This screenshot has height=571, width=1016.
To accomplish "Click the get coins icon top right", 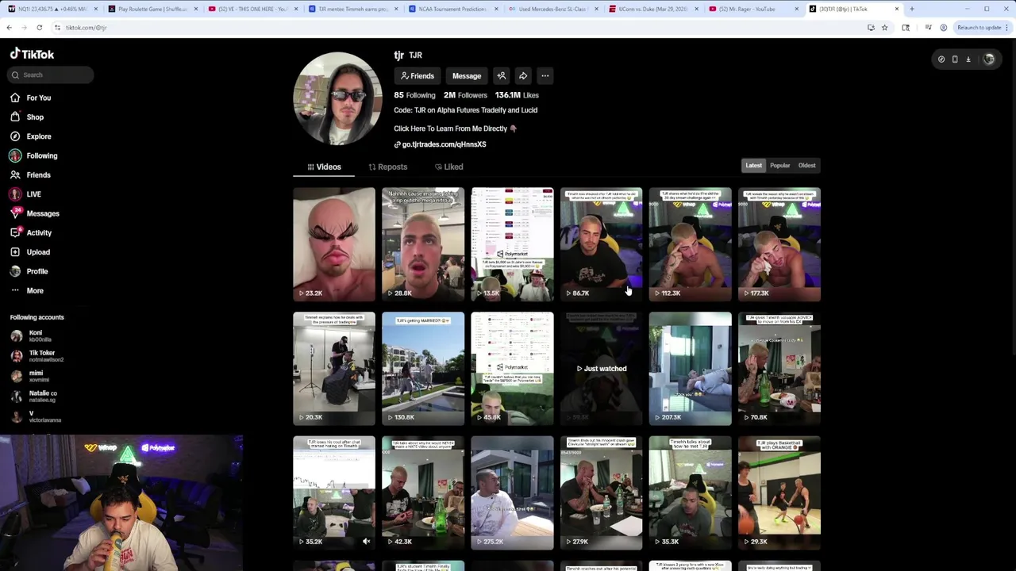I will click(941, 59).
